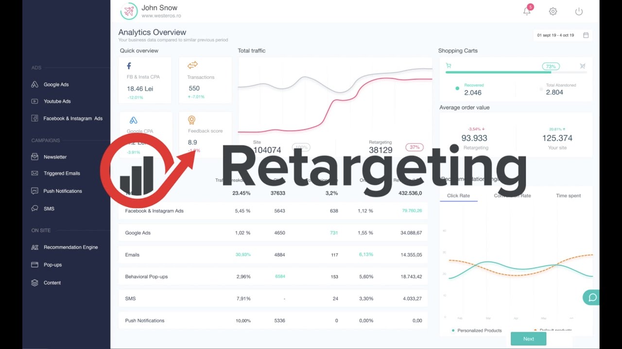Enable the Personalized Products legend item
This screenshot has height=349, width=622.
[480, 330]
